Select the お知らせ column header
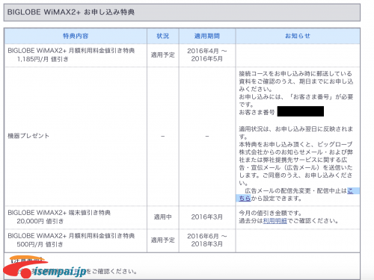The width and height of the screenshot is (374, 280). point(298,36)
